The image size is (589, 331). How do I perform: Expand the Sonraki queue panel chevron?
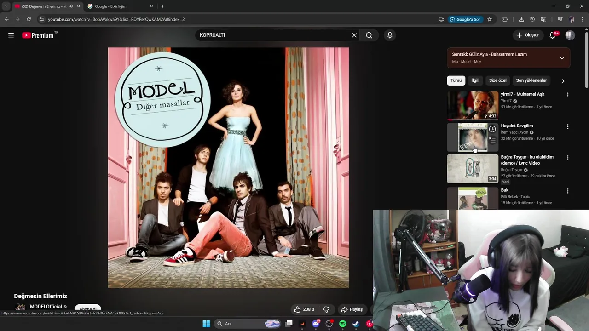pyautogui.click(x=562, y=58)
